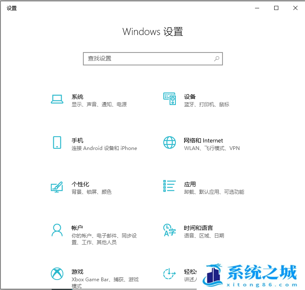305x290 pixels.
Task: Open the 网络和 Internet globe icon
Action: 170,142
